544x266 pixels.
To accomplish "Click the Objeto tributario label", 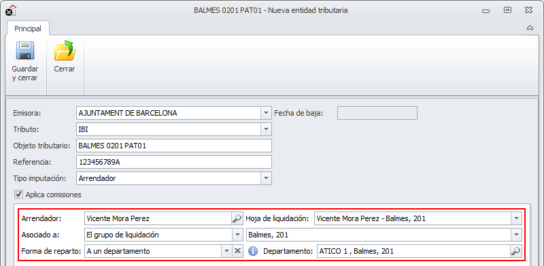I will (41, 146).
